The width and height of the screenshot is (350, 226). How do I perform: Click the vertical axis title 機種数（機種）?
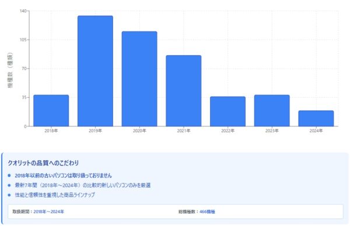(x=10, y=70)
